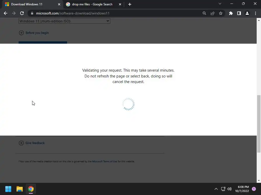Open the Chrome three-dot menu
The width and height of the screenshot is (261, 195).
pos(255,13)
